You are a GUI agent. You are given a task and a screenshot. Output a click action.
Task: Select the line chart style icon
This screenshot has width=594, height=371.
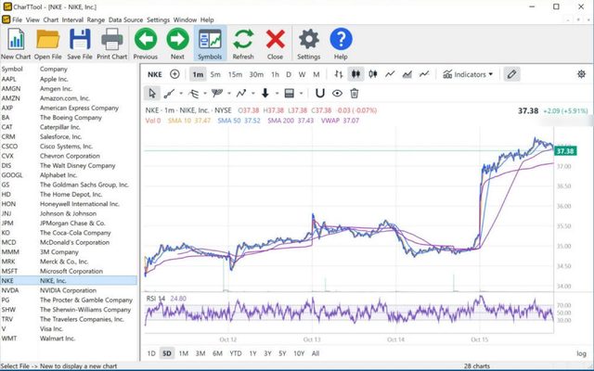tap(390, 74)
